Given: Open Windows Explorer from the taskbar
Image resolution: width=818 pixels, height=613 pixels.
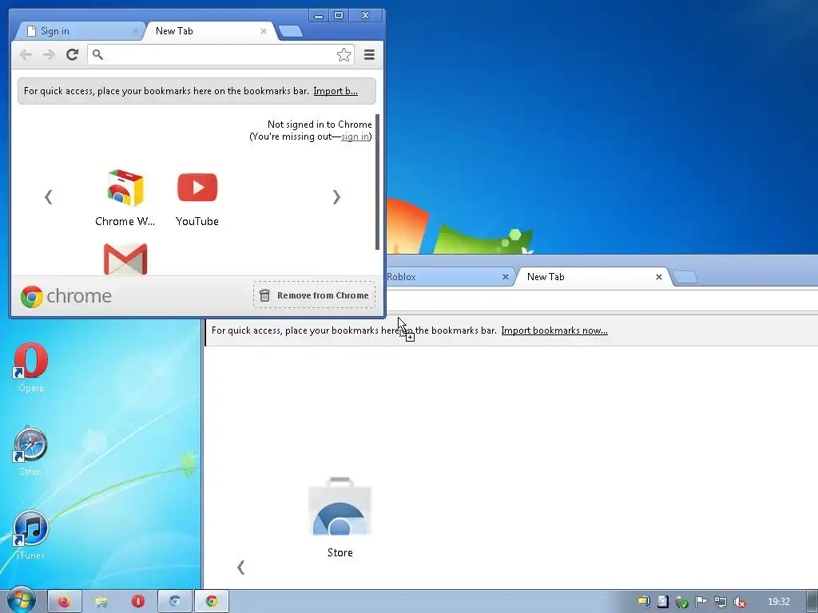Looking at the screenshot, I should point(101,601).
